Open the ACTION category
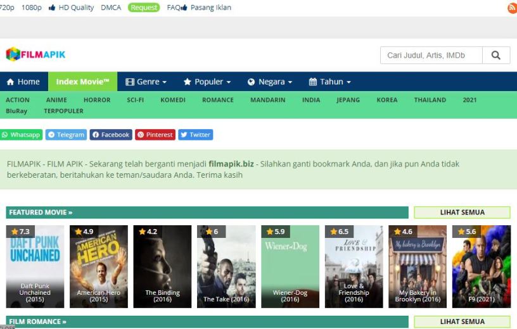 point(18,100)
